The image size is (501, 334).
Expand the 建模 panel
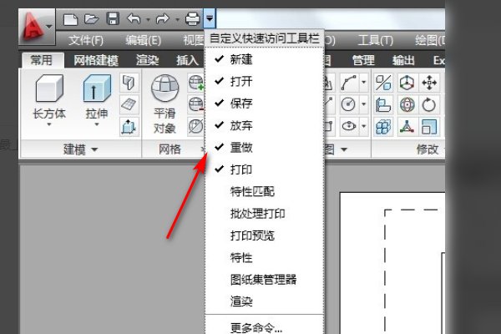(x=80, y=149)
